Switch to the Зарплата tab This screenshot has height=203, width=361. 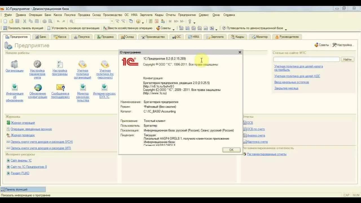215,37
